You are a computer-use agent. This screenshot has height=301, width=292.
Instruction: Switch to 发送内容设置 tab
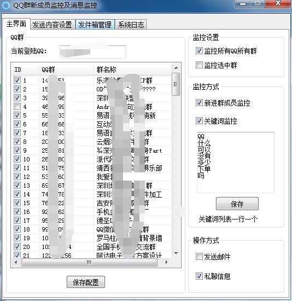point(52,25)
